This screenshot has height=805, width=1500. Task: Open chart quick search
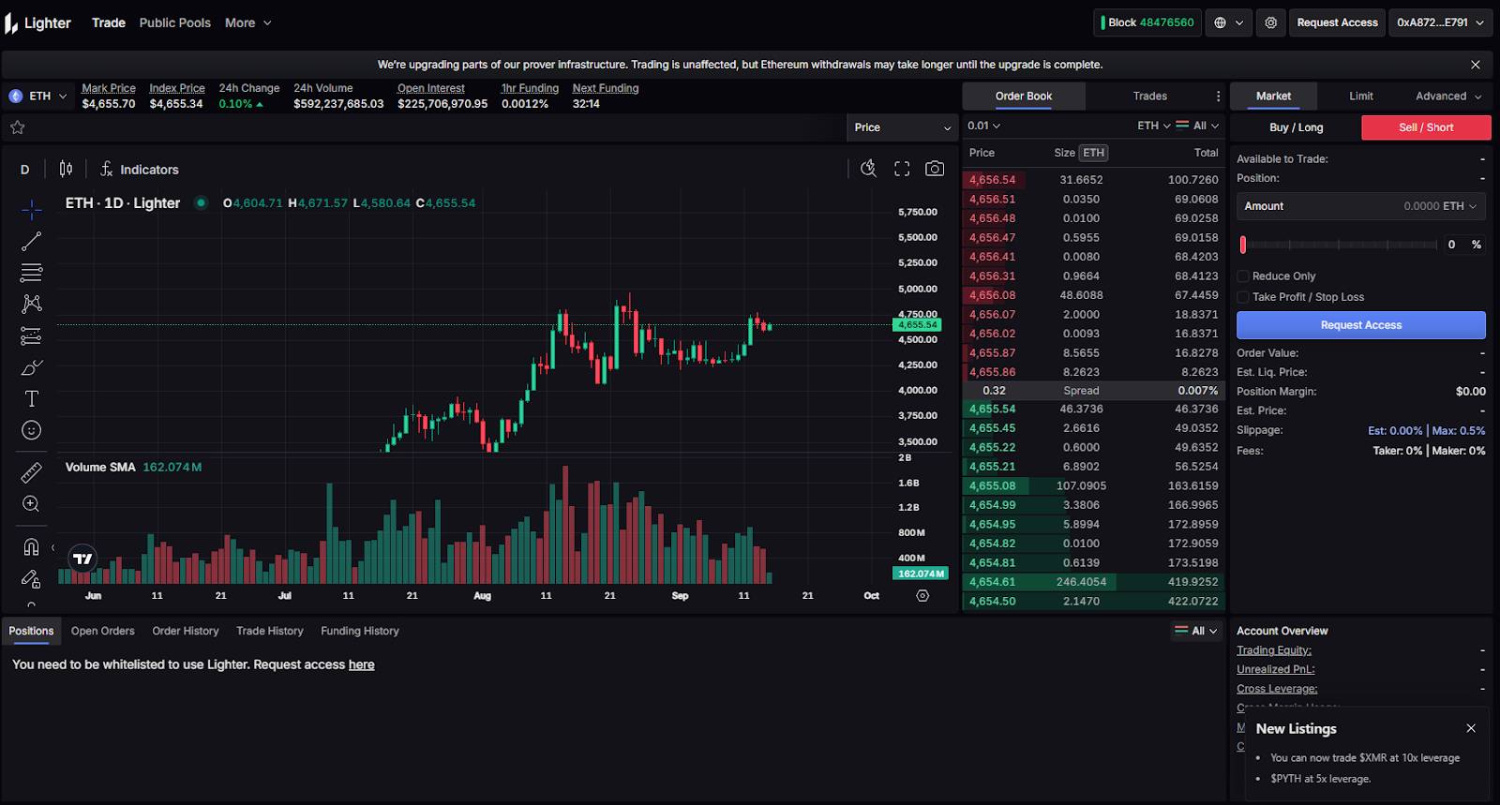tap(868, 169)
